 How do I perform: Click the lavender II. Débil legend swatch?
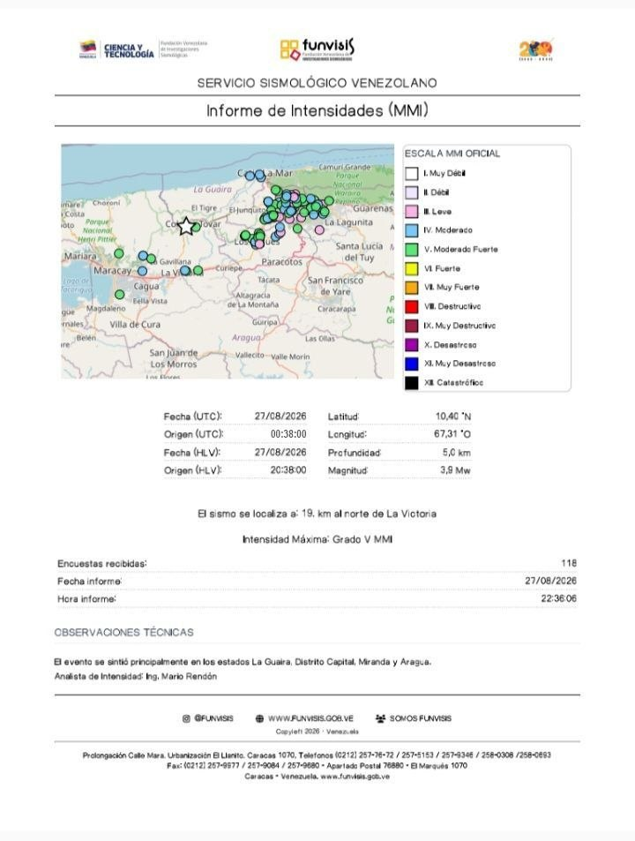click(412, 192)
